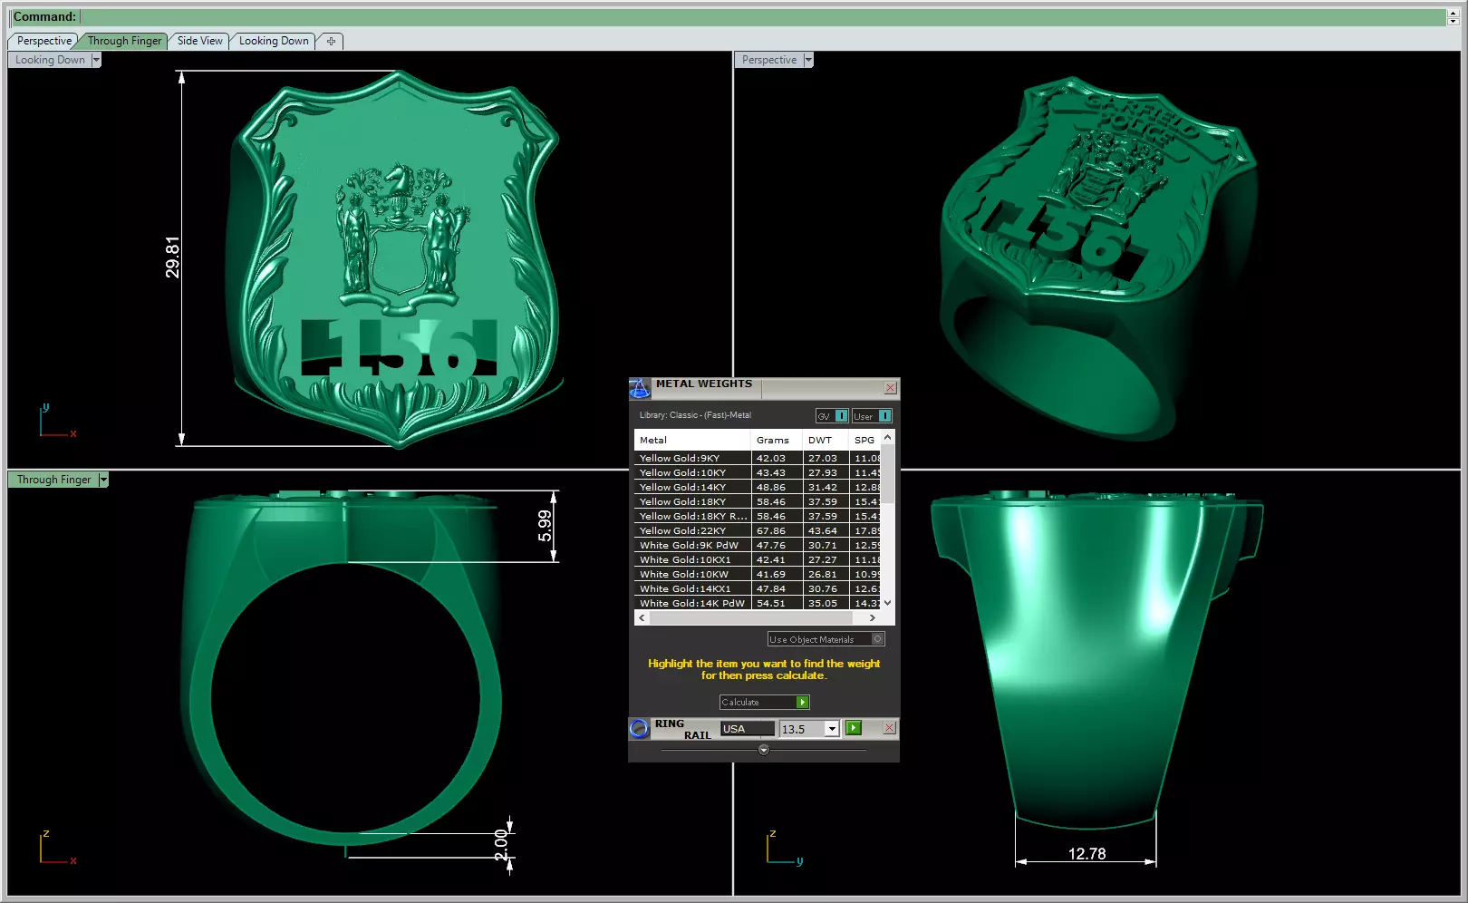Select the White Gold:14K PdW row

758,604
